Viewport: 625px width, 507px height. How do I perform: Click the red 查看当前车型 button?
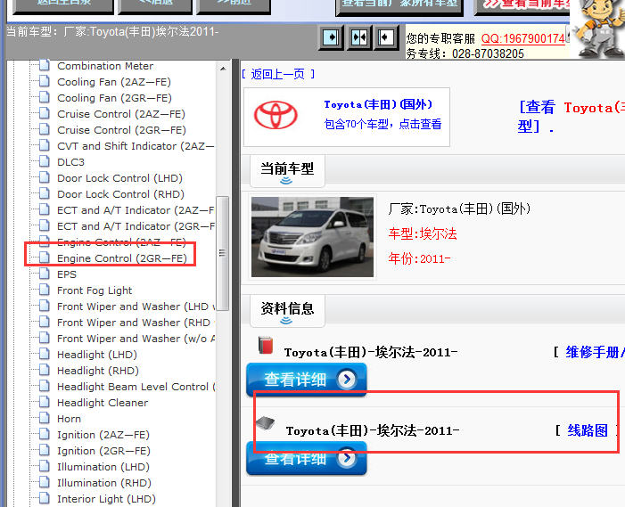point(522,5)
